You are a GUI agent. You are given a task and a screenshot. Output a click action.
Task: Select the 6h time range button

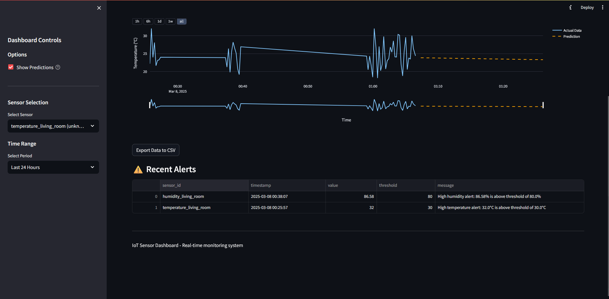coord(148,21)
